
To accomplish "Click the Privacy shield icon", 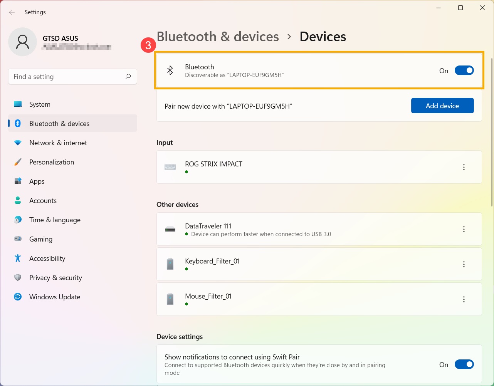I will pyautogui.click(x=18, y=278).
